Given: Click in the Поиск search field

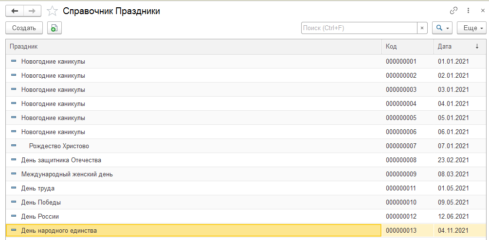Looking at the screenshot, I should point(359,28).
